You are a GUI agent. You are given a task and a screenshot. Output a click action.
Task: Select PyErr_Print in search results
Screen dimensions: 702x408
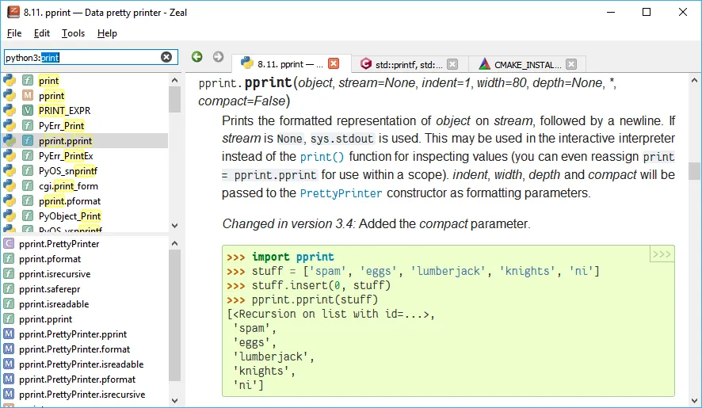[x=61, y=125]
